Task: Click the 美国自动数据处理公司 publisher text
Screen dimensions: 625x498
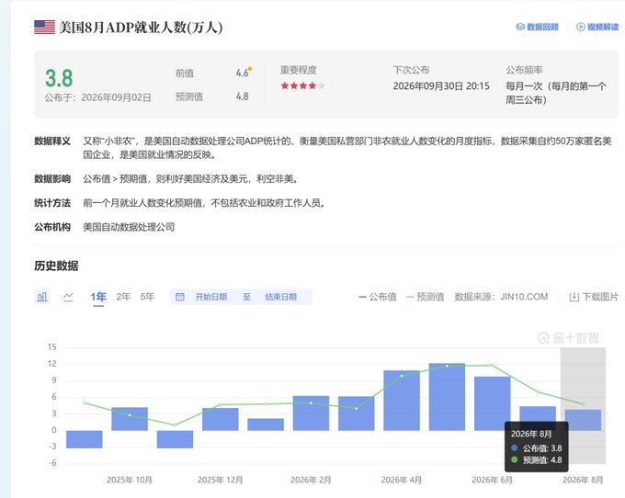Action: tap(129, 227)
